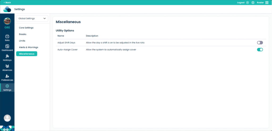This screenshot has width=272, height=131.
Task: Click the cloud logo in header
Action: coord(7,9)
